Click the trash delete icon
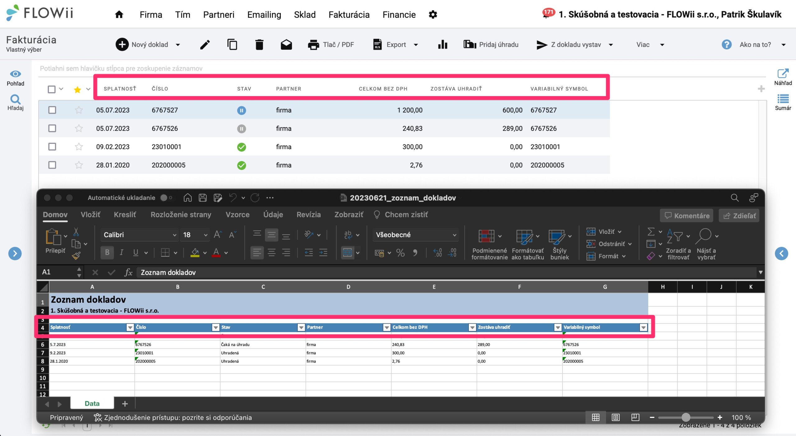Image resolution: width=796 pixels, height=436 pixels. point(259,45)
